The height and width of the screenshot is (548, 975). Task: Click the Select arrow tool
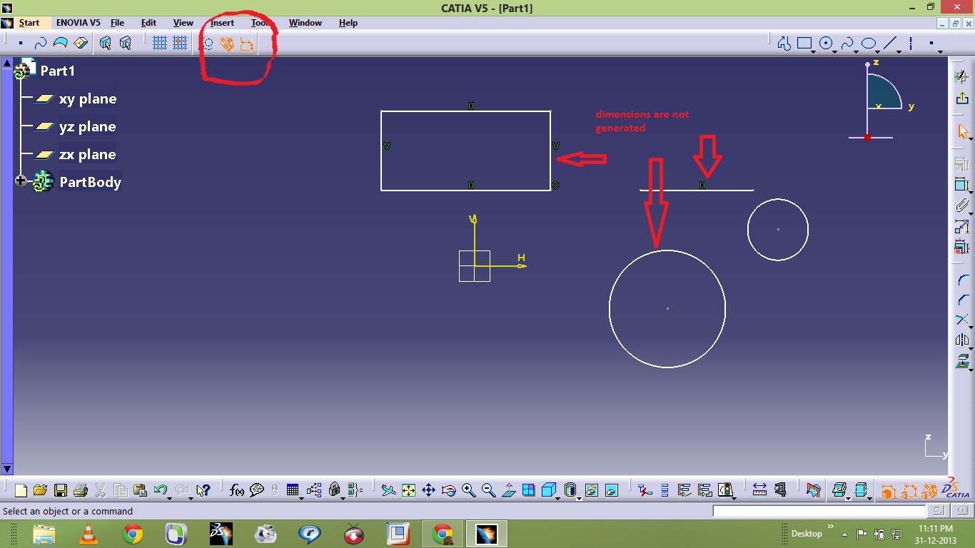pyautogui.click(x=961, y=131)
